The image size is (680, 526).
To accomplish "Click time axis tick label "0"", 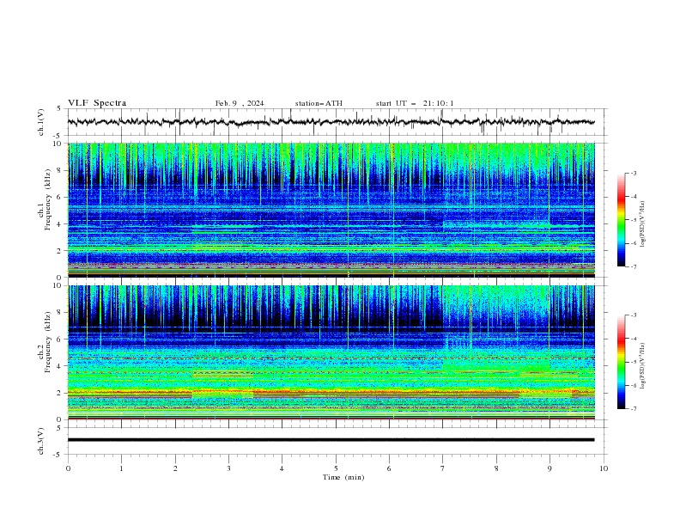I will click(68, 468).
